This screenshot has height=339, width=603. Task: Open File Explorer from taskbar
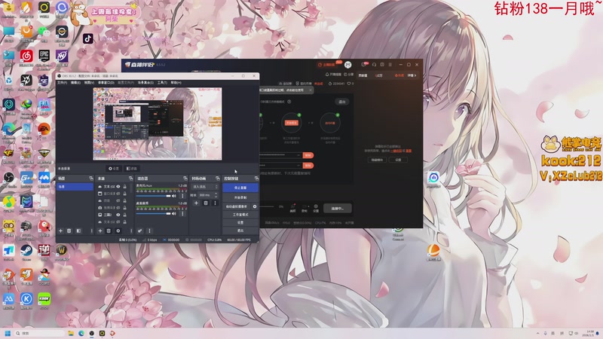pyautogui.click(x=71, y=333)
